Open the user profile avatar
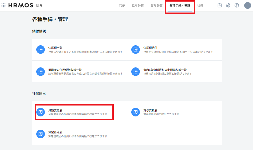Viewport: 253px width, 150px height. click(x=247, y=5)
